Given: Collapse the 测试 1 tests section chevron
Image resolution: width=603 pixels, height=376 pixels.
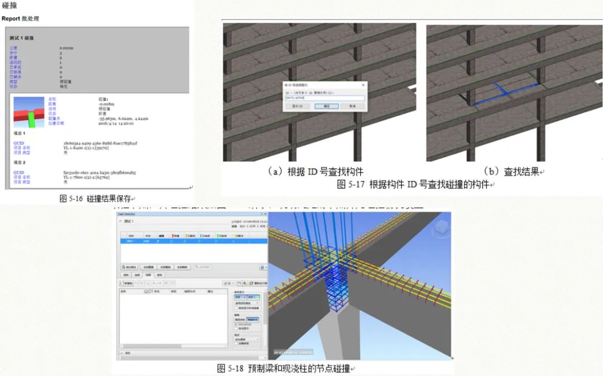Looking at the screenshot, I should (120, 221).
